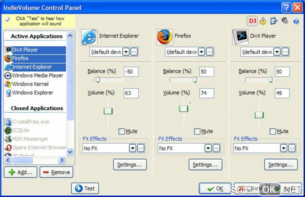Expand Internet Explorer FX Effects dropdown
Viewport: 305px width, 197px height.
(x=132, y=148)
